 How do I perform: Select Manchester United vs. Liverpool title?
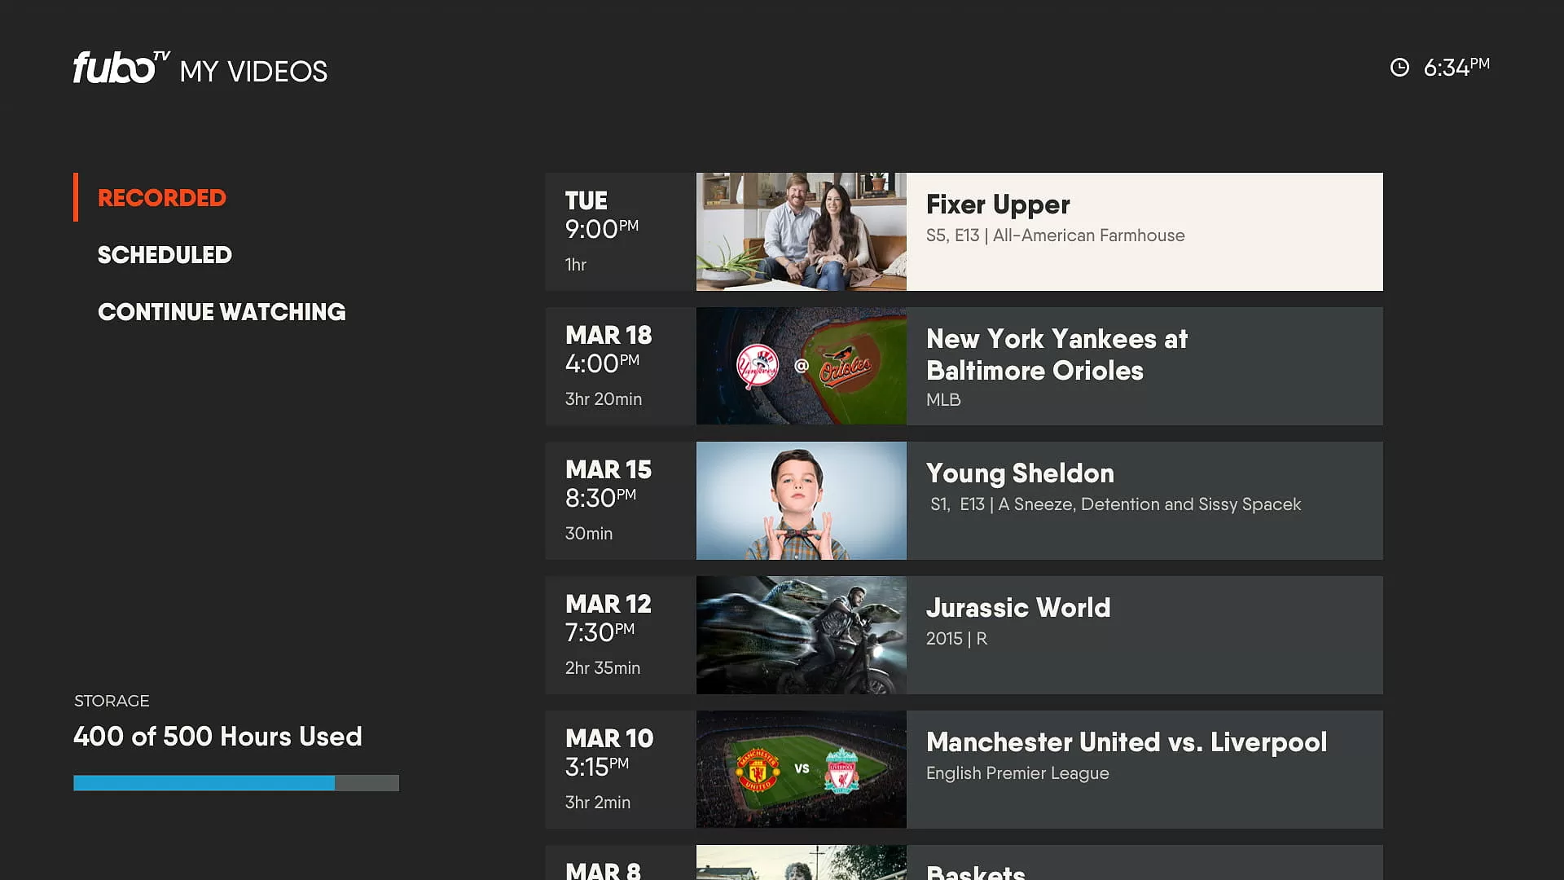tap(1127, 742)
